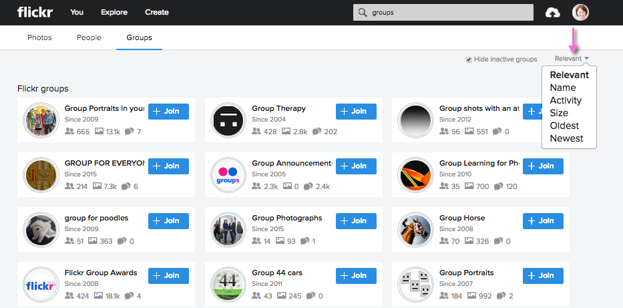Screen dimensions: 623x308
Task: Sort groups by Oldest
Action: [x=565, y=126]
